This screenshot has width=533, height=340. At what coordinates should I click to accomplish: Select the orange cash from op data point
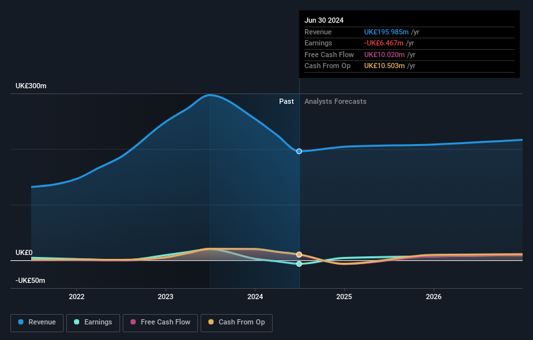pyautogui.click(x=299, y=254)
